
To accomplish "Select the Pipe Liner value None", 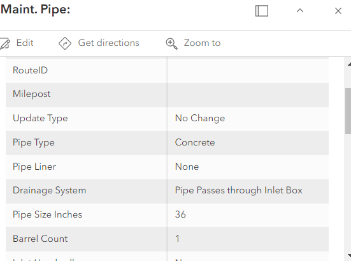I will 187,167.
